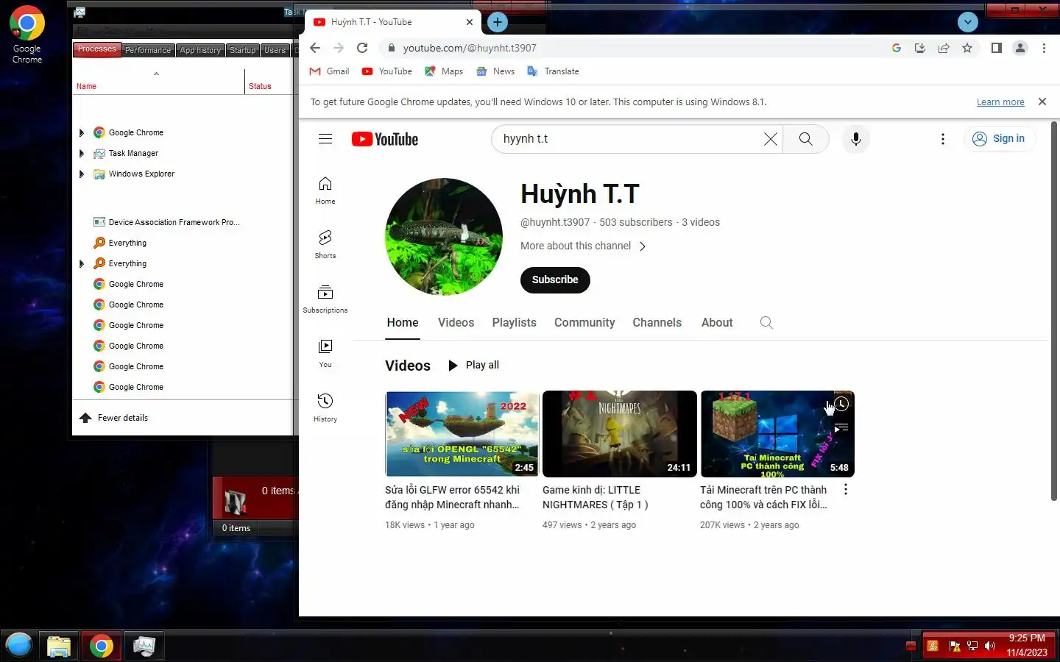Toggle Chrome side panel
The height and width of the screenshot is (662, 1060).
coord(996,48)
